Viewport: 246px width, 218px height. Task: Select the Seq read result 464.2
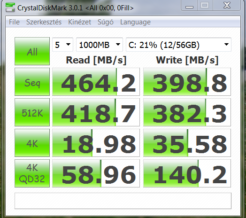click(96, 82)
